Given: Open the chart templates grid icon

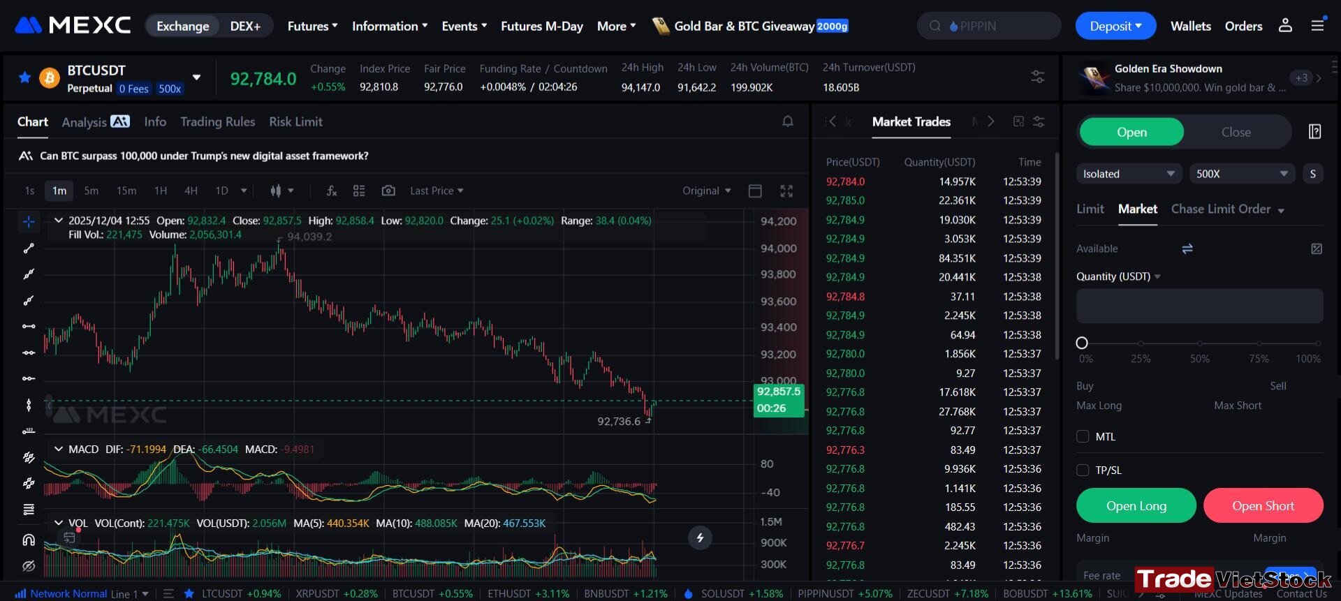Looking at the screenshot, I should click(x=359, y=191).
